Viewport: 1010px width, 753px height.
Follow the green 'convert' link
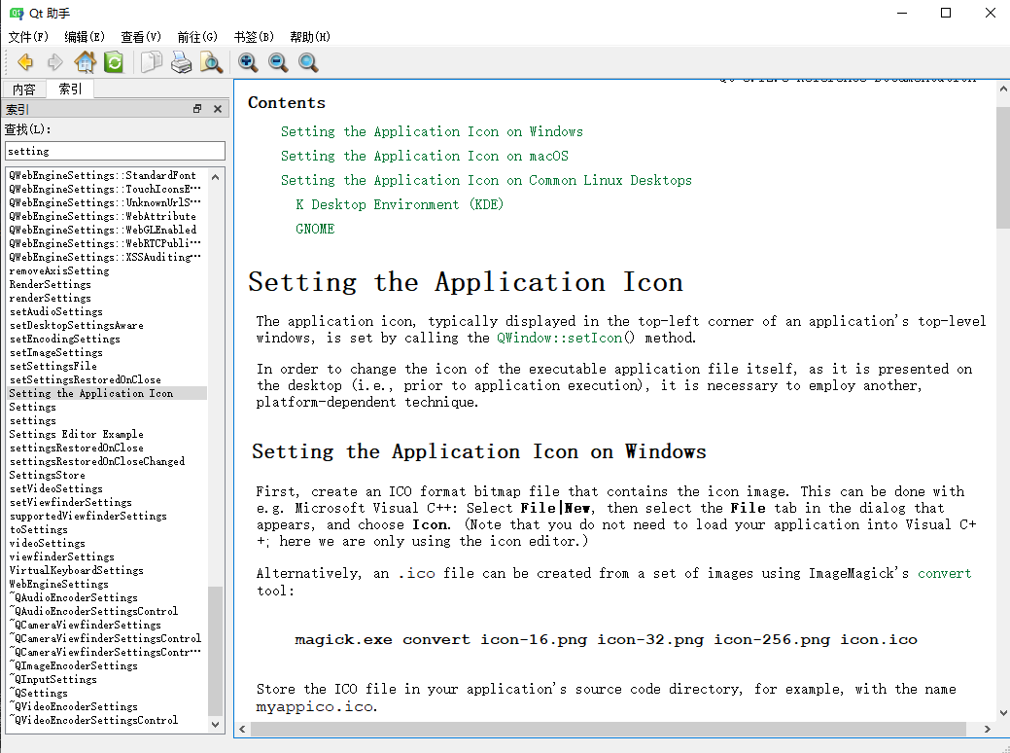(944, 573)
